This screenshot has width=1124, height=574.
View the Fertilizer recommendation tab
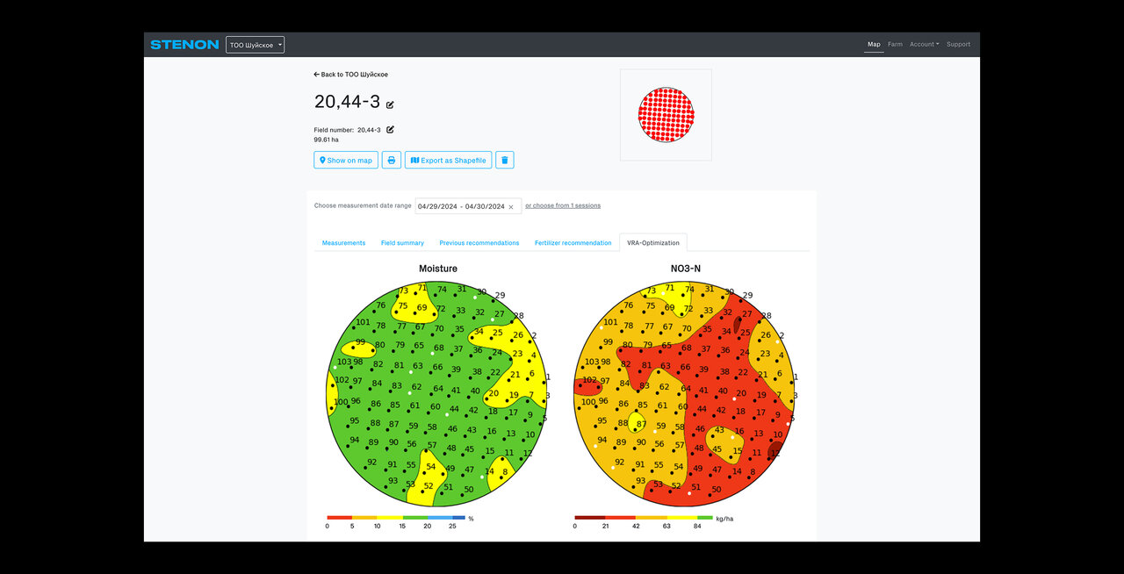tap(573, 243)
